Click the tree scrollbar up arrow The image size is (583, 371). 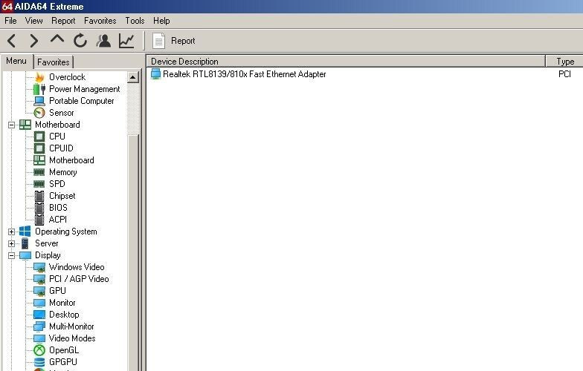(133, 77)
